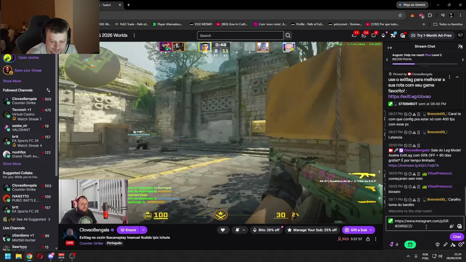
Task: Click the celebration party icon in chat input
Action: 452,226
